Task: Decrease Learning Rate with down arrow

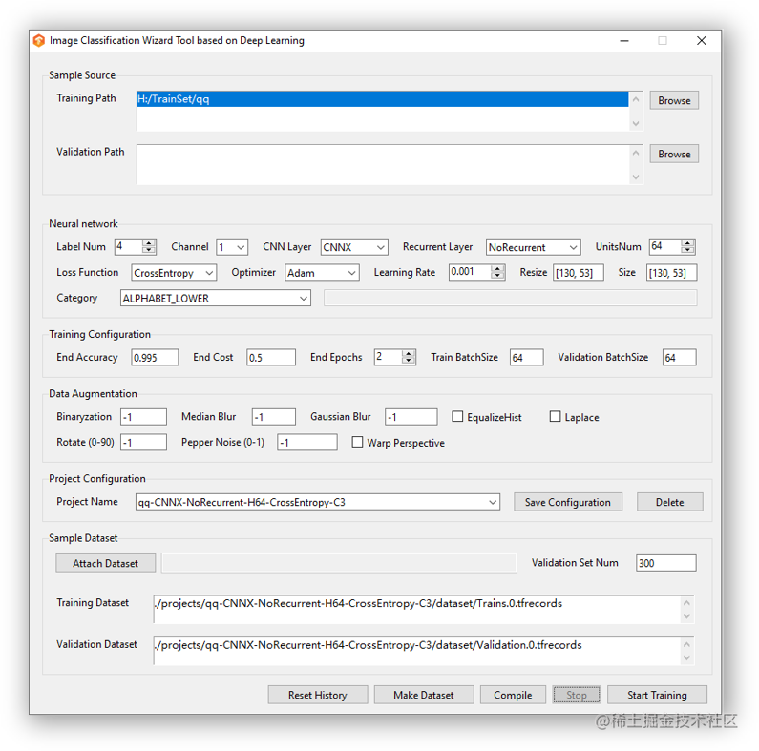Action: tap(497, 276)
